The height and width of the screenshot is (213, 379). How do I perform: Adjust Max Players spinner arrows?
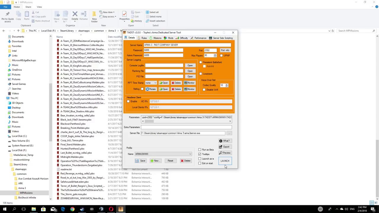215,55
